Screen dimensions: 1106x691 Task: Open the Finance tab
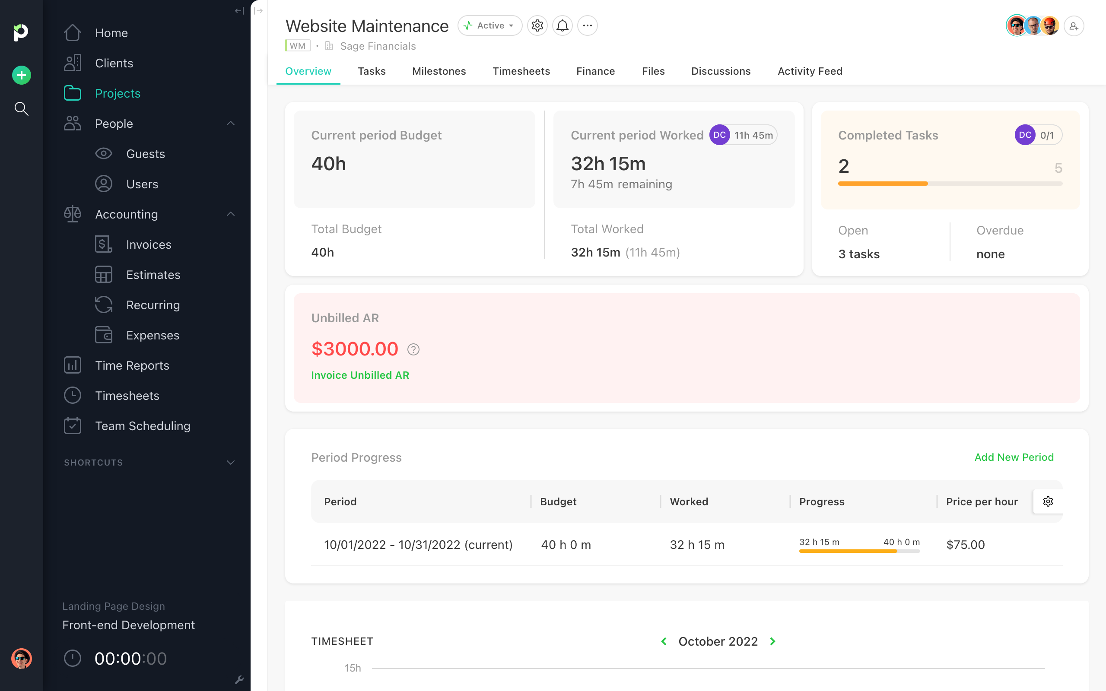[x=595, y=71]
